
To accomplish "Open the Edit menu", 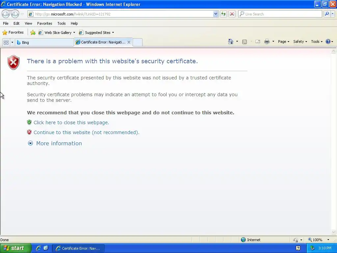I will 16,23.
